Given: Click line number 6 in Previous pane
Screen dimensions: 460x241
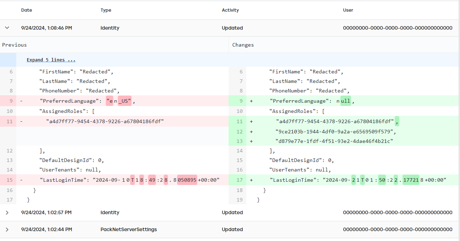Looking at the screenshot, I should tap(11, 72).
